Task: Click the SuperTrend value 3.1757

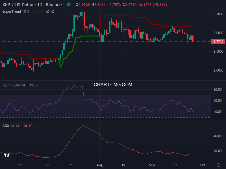Action: coord(38,12)
